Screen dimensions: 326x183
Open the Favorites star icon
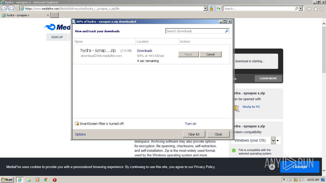coord(316,9)
